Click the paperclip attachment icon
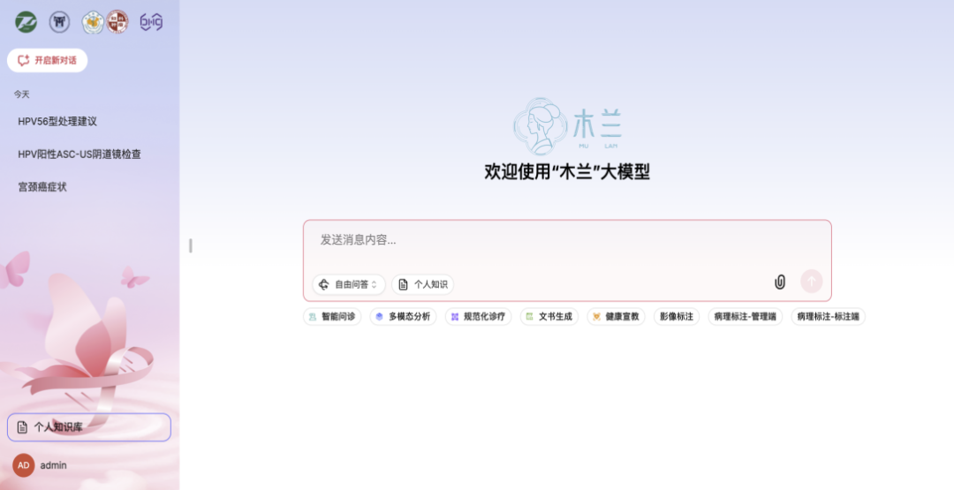Screen dimensions: 954x490 coord(780,282)
